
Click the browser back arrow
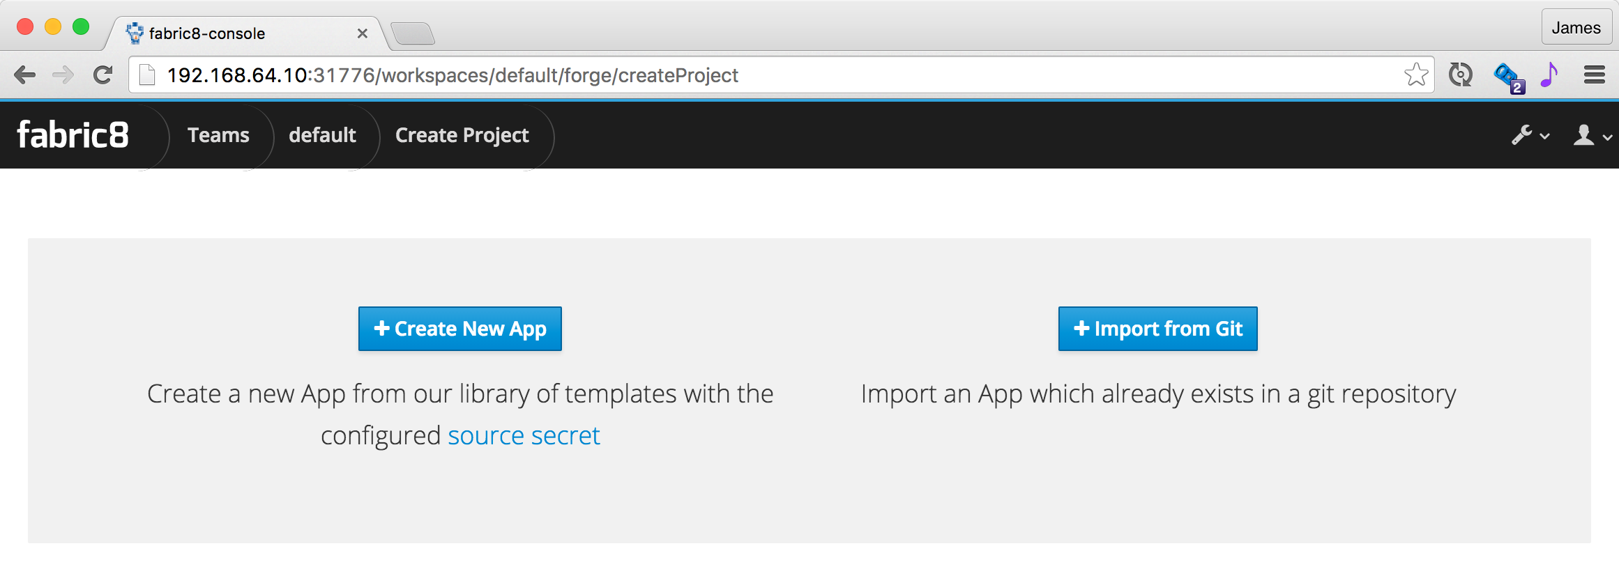point(25,75)
